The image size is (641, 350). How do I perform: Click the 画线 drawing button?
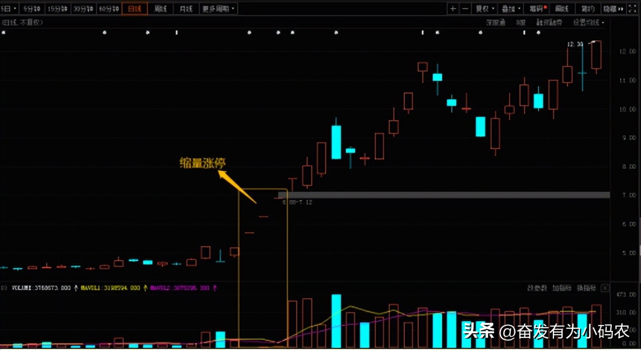click(562, 8)
